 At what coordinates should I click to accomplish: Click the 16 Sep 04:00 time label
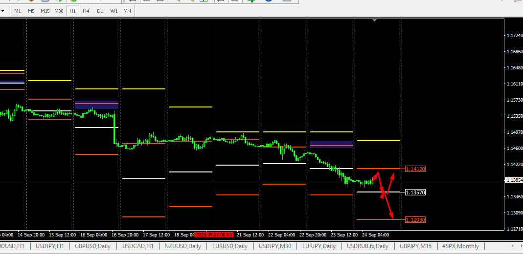94,234
